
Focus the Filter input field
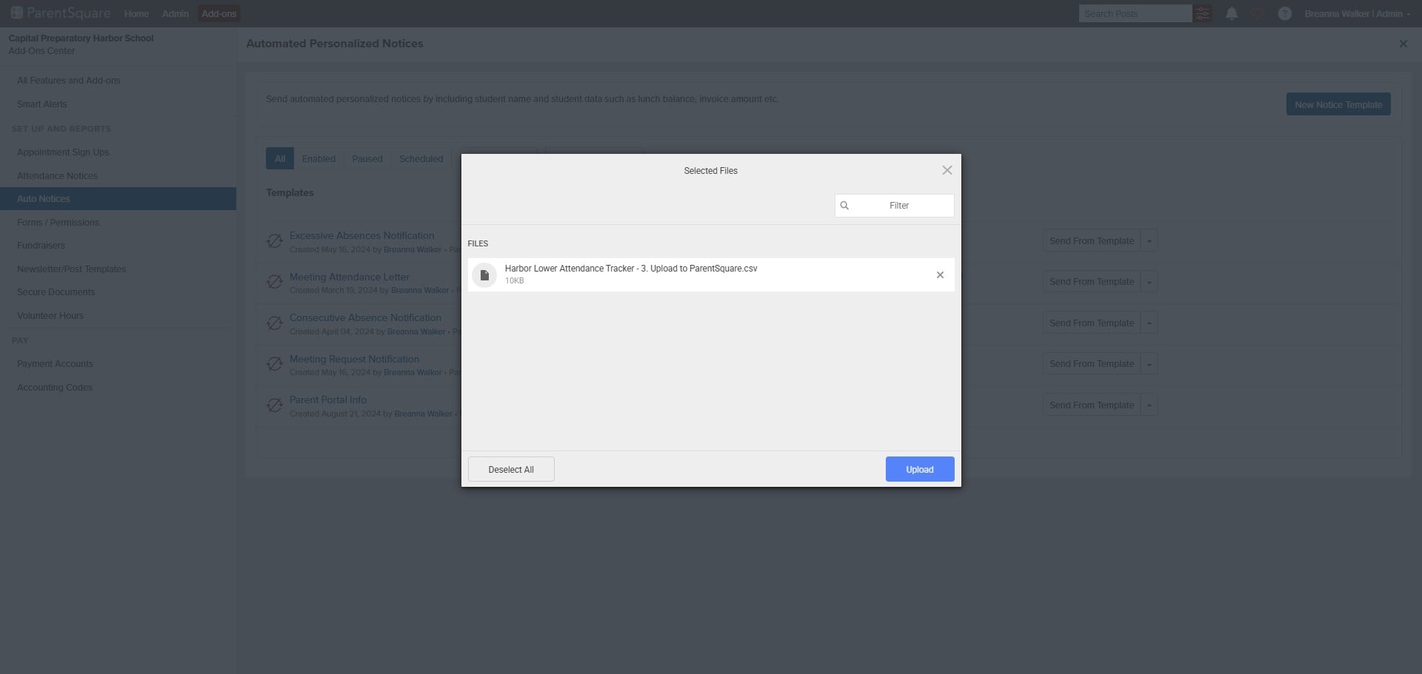894,206
